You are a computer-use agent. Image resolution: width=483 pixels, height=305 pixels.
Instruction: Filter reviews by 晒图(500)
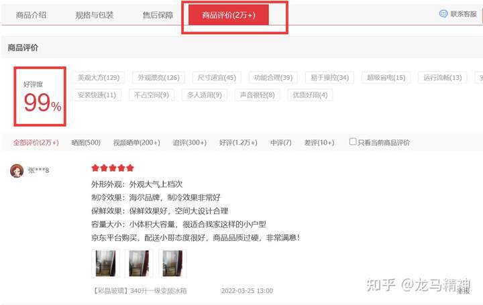(86, 143)
